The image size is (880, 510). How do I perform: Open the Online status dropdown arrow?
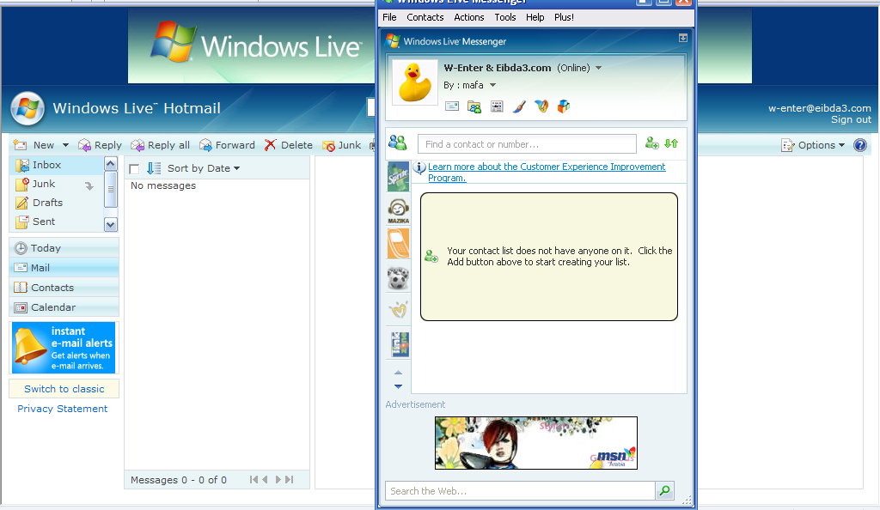tap(598, 68)
